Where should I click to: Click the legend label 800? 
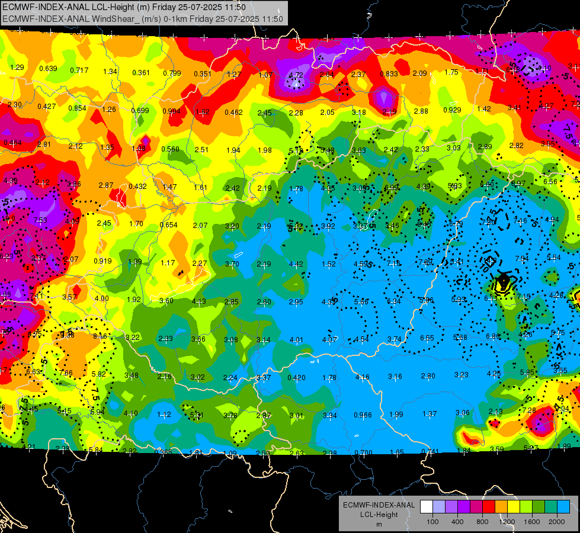pos(482,522)
